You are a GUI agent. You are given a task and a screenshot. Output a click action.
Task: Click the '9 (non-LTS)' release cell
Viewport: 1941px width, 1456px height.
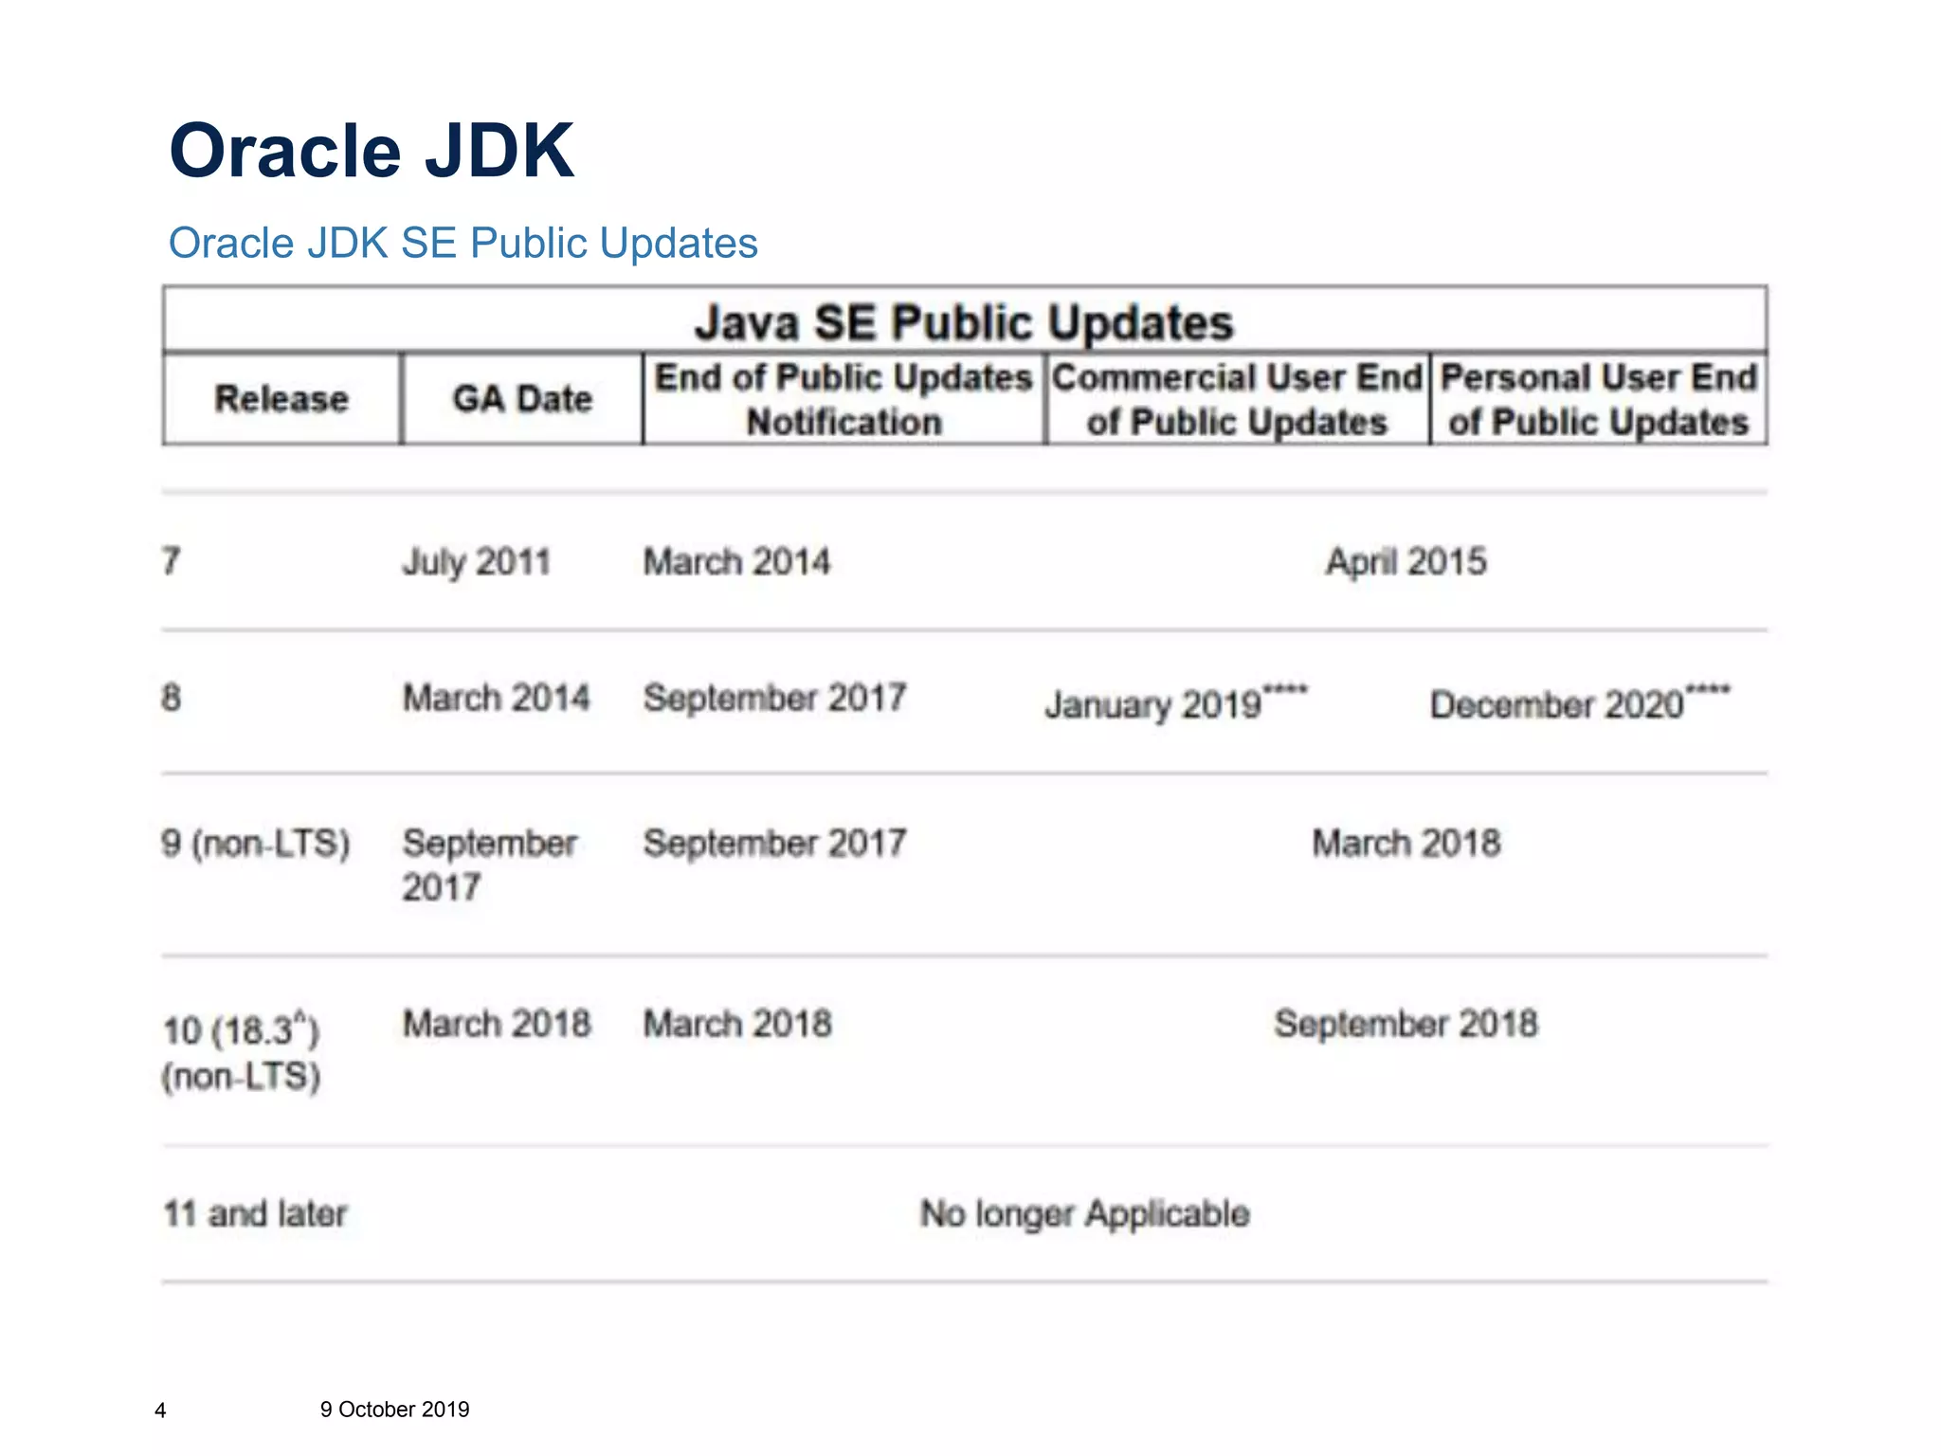(x=256, y=843)
